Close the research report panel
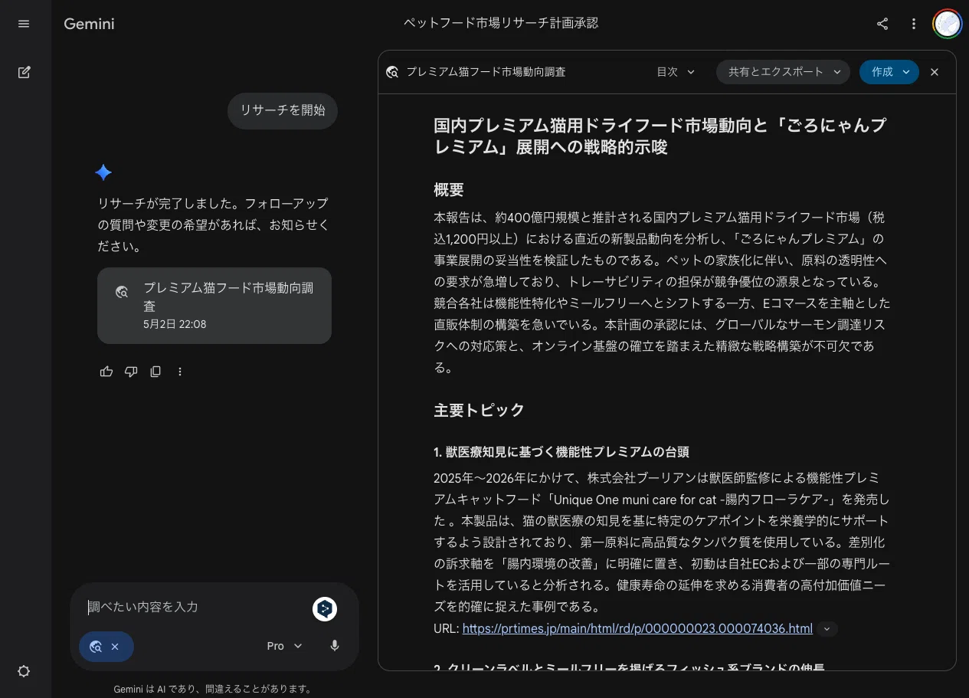969x698 pixels. point(935,72)
